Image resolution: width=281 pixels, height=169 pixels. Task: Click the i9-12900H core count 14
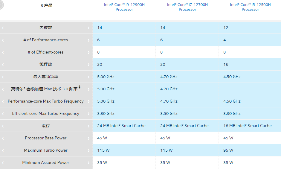(x=100, y=28)
